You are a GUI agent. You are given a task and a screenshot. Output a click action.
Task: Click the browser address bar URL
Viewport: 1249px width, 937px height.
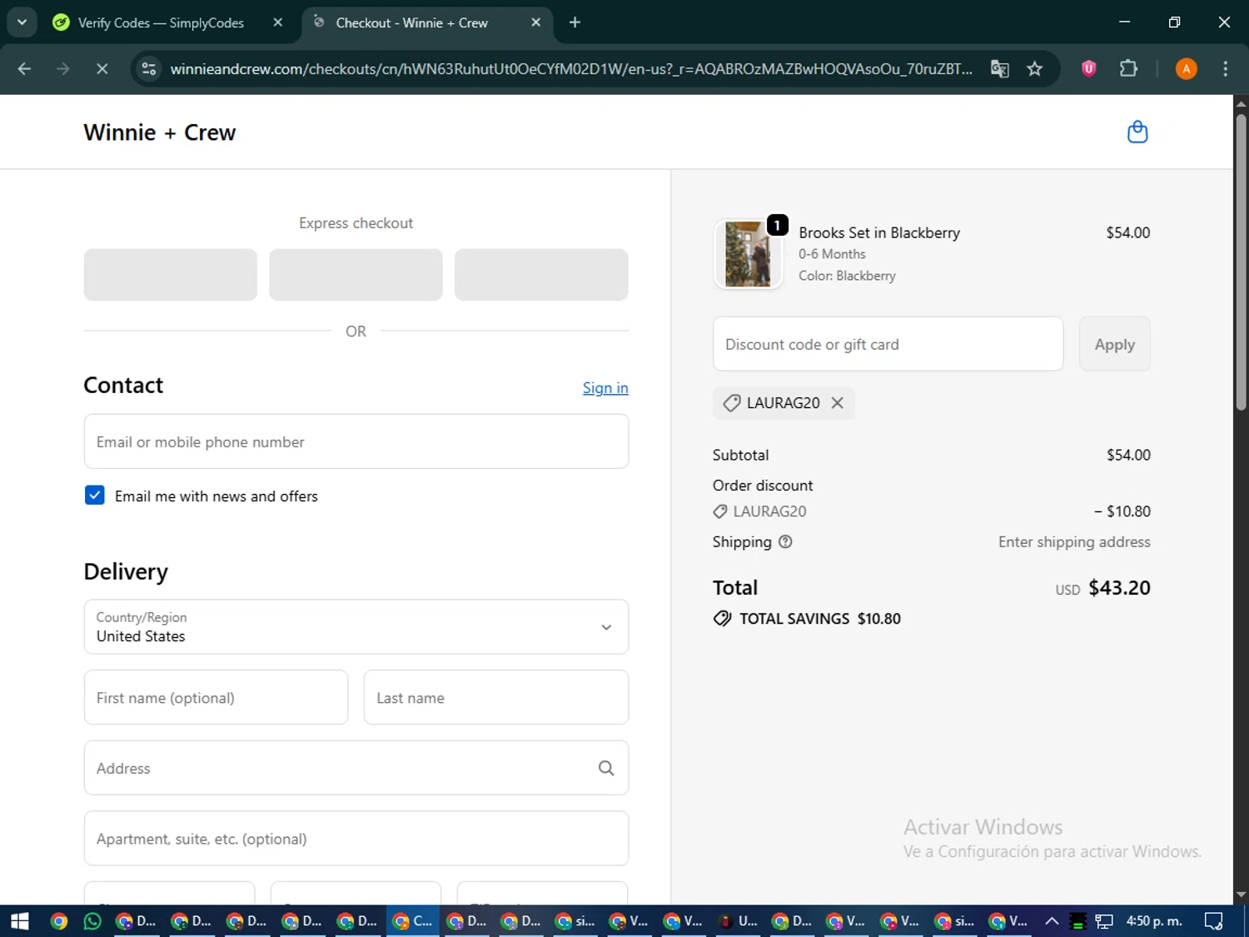click(x=570, y=69)
